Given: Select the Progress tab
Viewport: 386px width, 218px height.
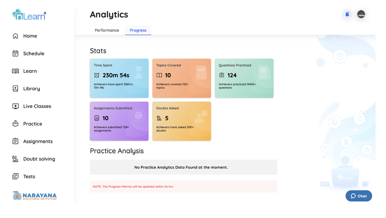Looking at the screenshot, I should pyautogui.click(x=138, y=30).
